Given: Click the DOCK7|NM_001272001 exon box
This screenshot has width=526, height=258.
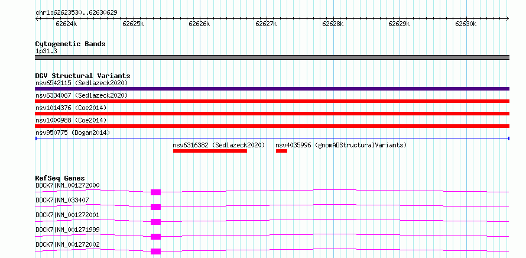Looking at the screenshot, I should tap(155, 222).
